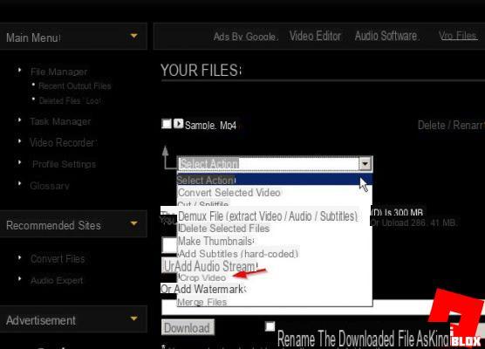Image resolution: width=485 pixels, height=349 pixels.
Task: Click the yellow arrow on Advertisement panel
Action: tap(133, 318)
